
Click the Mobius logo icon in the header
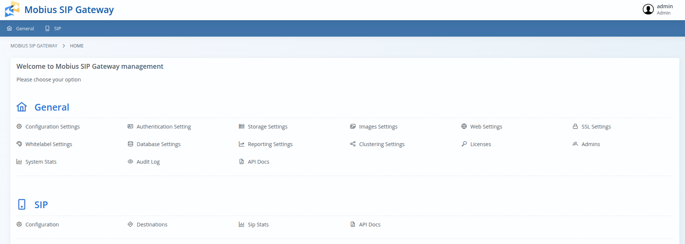(12, 9)
